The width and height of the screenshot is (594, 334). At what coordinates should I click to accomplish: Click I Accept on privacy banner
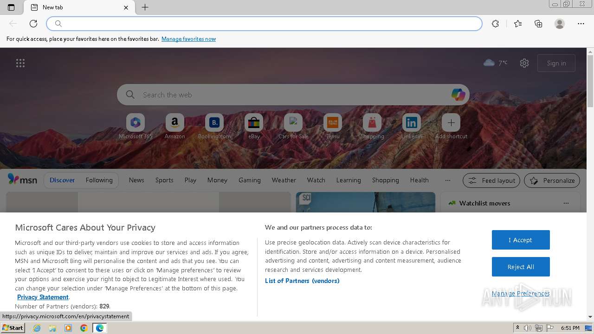tap(521, 240)
